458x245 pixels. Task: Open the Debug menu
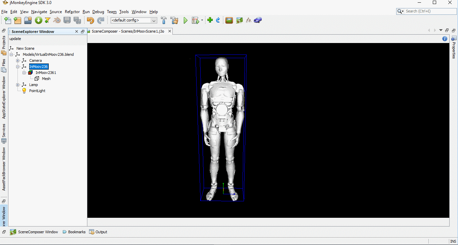(98, 12)
